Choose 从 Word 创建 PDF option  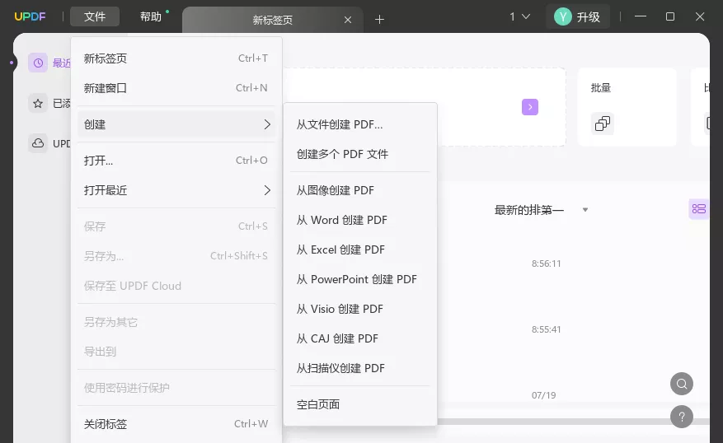[341, 220]
